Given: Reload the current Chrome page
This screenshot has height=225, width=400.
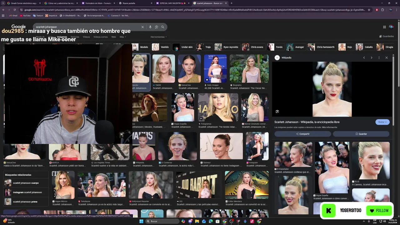Looking at the screenshot, I should coord(14,10).
